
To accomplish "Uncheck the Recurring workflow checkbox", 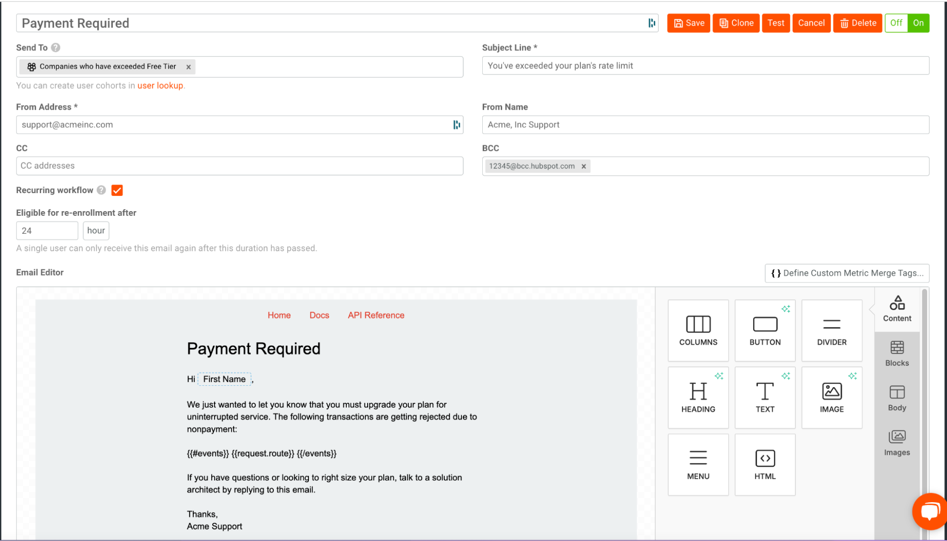I will (117, 190).
